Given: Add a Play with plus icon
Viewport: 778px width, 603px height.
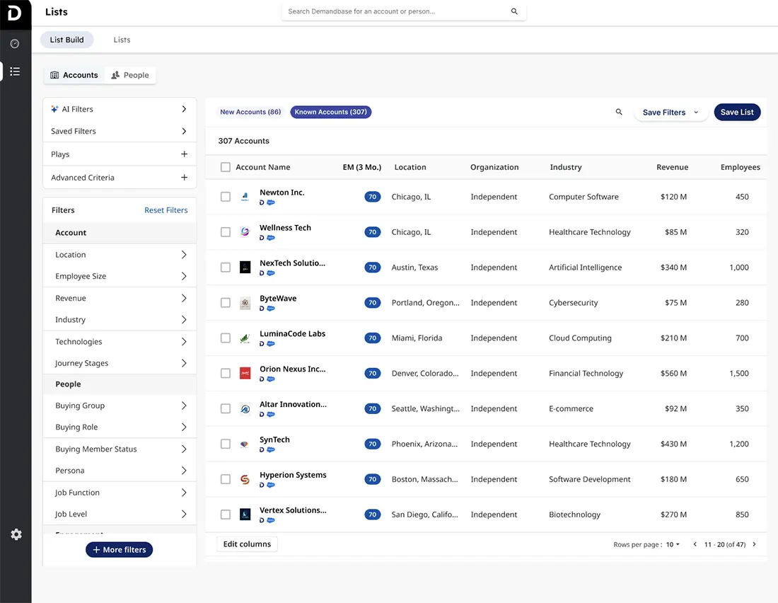Looking at the screenshot, I should pyautogui.click(x=184, y=154).
